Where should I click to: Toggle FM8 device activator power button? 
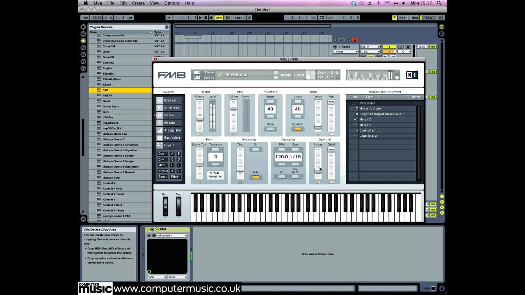pyautogui.click(x=148, y=229)
